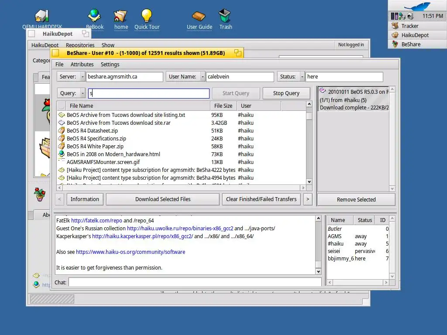Switch to HaikuDepot in the Deskbar
Image resolution: width=447 pixels, height=335 pixels.
(417, 35)
